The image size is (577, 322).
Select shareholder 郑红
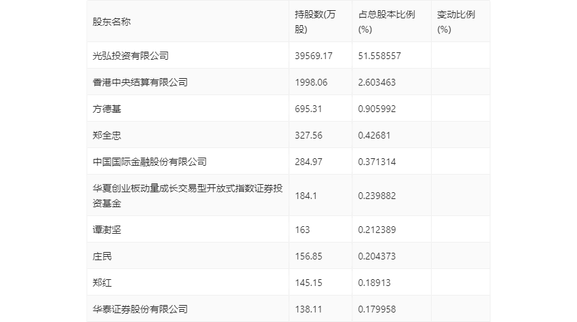102,283
